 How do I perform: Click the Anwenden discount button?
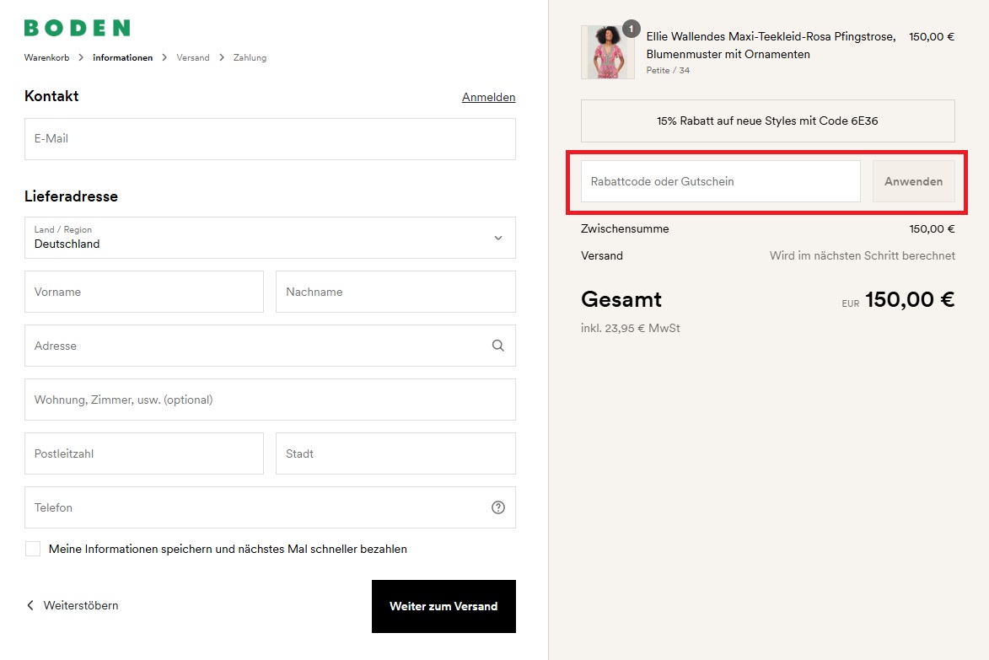[x=913, y=181]
